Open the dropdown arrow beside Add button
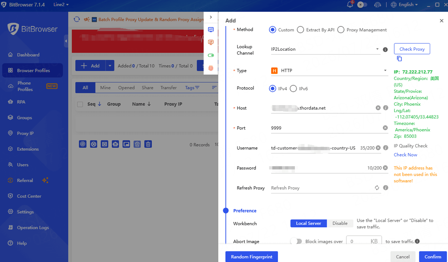 (x=110, y=66)
